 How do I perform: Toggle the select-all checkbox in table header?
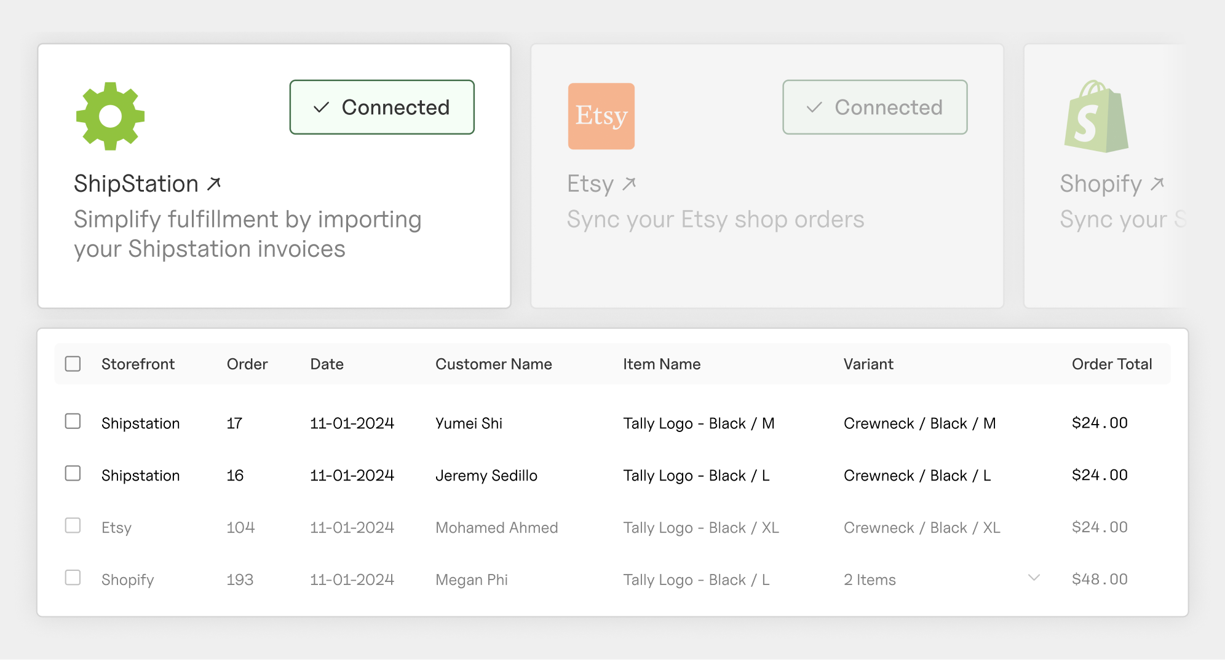73,364
